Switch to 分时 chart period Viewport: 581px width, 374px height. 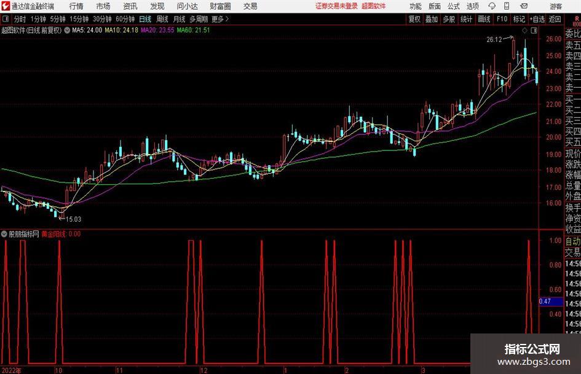(20, 19)
